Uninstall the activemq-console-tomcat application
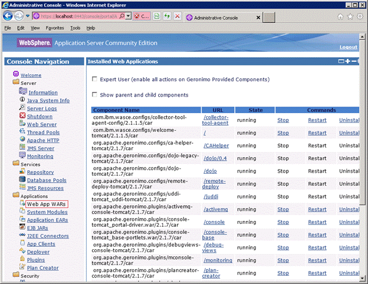368x284 pixels. point(349,209)
